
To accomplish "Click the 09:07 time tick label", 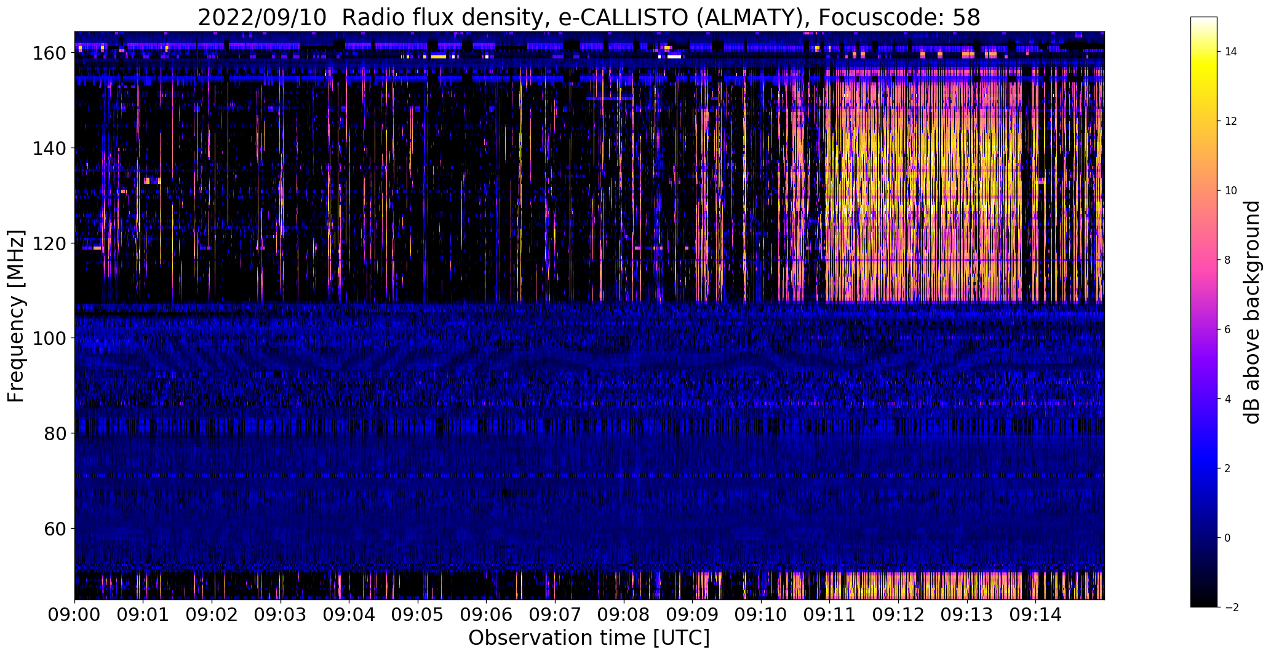I will pos(555,614).
